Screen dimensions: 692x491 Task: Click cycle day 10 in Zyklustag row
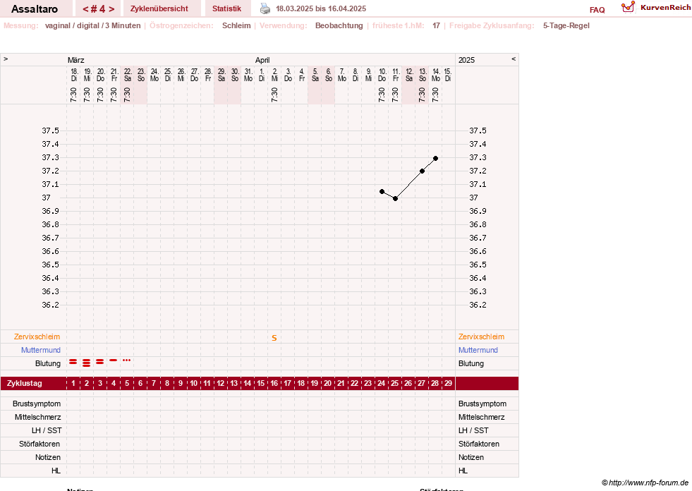[194, 383]
